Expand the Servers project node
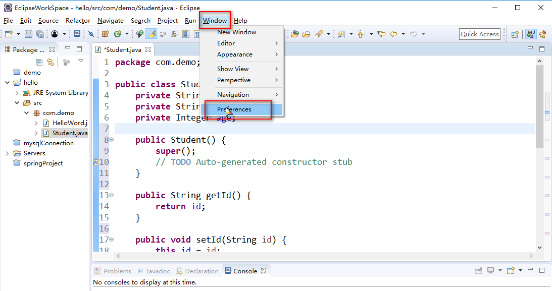 click(x=8, y=153)
